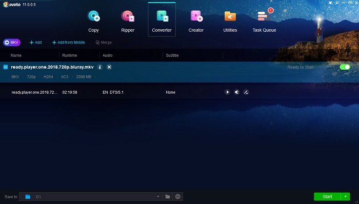Screen dimensions: 359x204
Task: Select the ready.player.one.2018.72... title row name
Action: pos(34,92)
